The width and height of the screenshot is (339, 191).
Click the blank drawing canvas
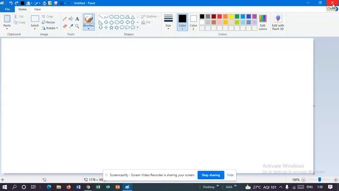pos(157,106)
